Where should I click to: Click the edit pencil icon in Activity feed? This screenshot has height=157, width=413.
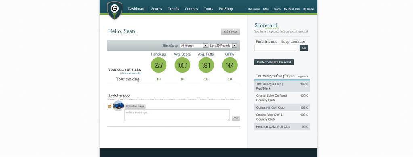coord(110,106)
